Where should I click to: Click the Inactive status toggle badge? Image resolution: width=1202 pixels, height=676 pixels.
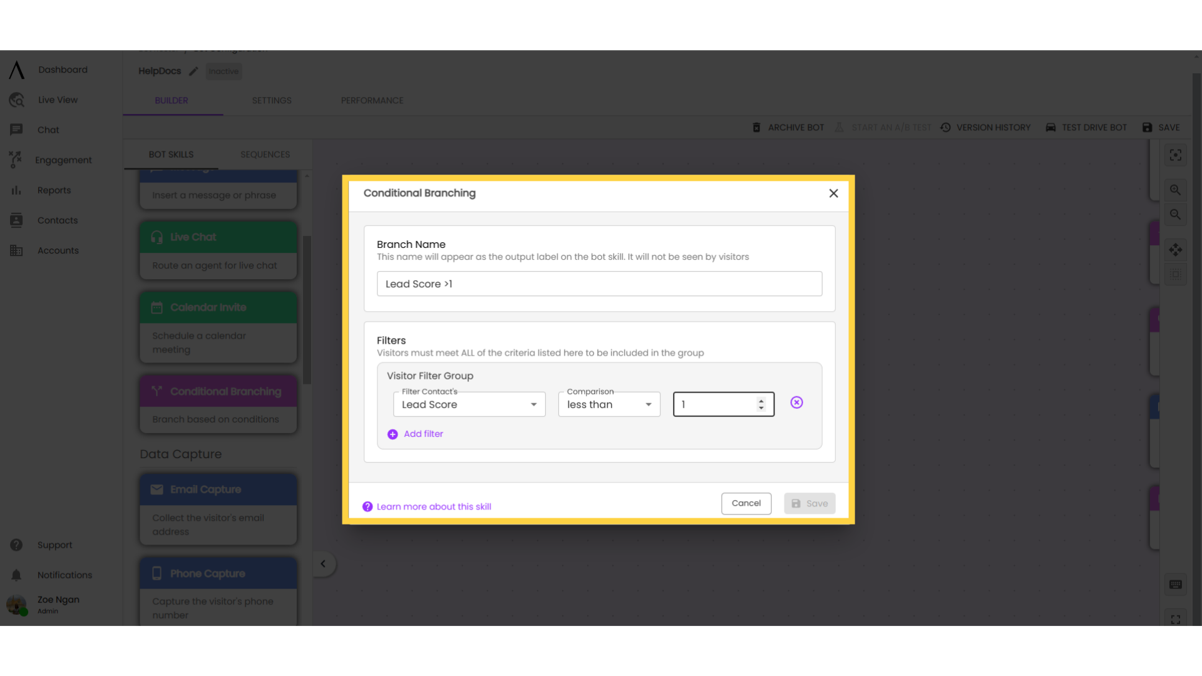coord(223,71)
